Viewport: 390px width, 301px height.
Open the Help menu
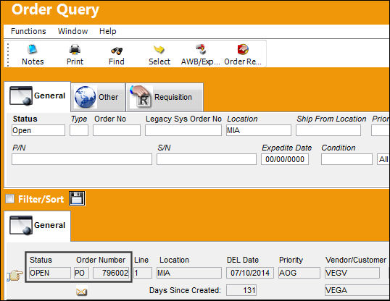point(108,31)
